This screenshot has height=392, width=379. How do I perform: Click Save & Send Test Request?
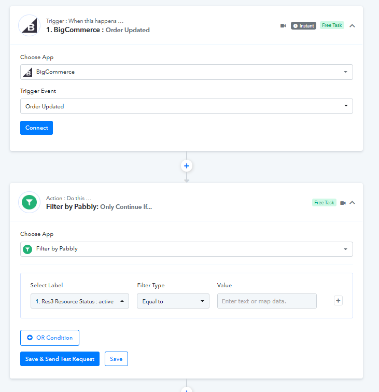[60, 359]
